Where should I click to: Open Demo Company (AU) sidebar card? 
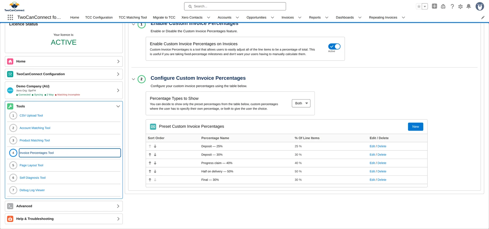pyautogui.click(x=64, y=90)
